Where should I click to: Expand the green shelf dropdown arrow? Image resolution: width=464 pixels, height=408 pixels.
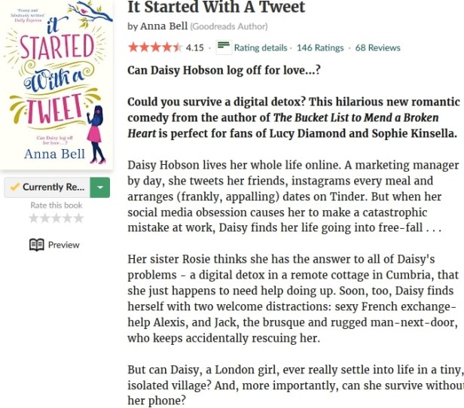[99, 187]
